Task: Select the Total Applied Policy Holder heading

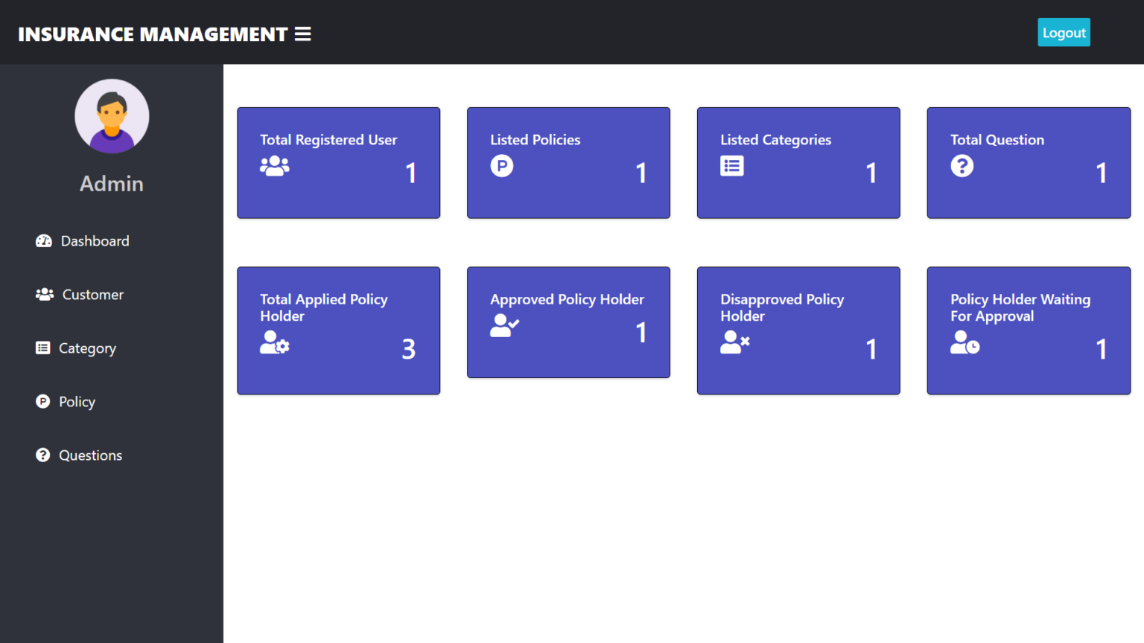Action: (x=324, y=307)
